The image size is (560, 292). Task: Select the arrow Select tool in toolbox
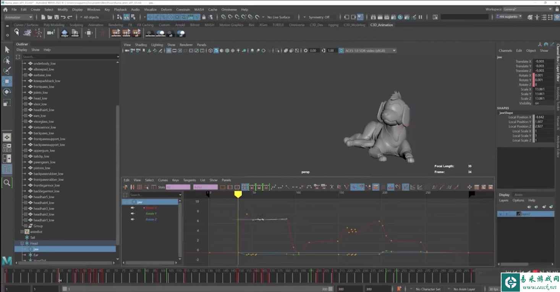(7, 50)
